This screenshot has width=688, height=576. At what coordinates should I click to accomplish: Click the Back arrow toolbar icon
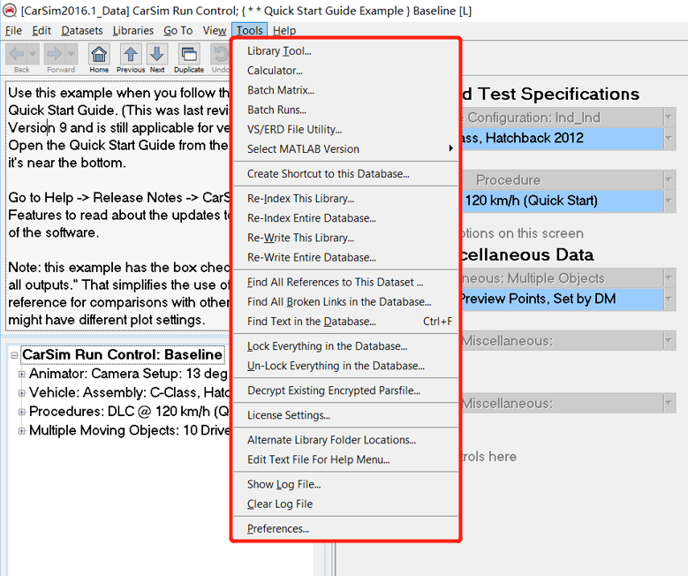[x=17, y=55]
